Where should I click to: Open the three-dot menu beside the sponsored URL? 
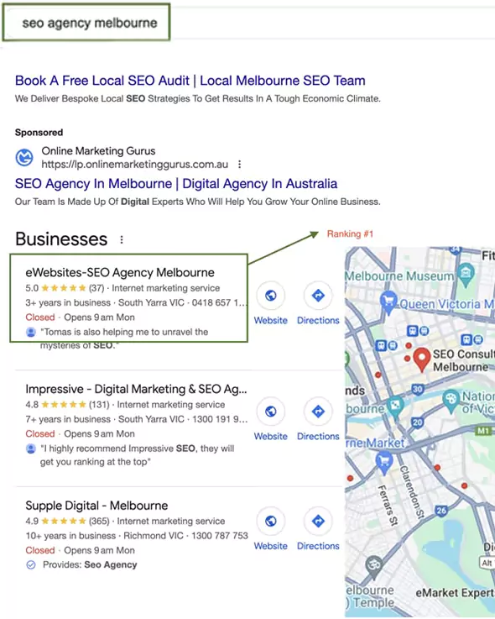tap(239, 165)
